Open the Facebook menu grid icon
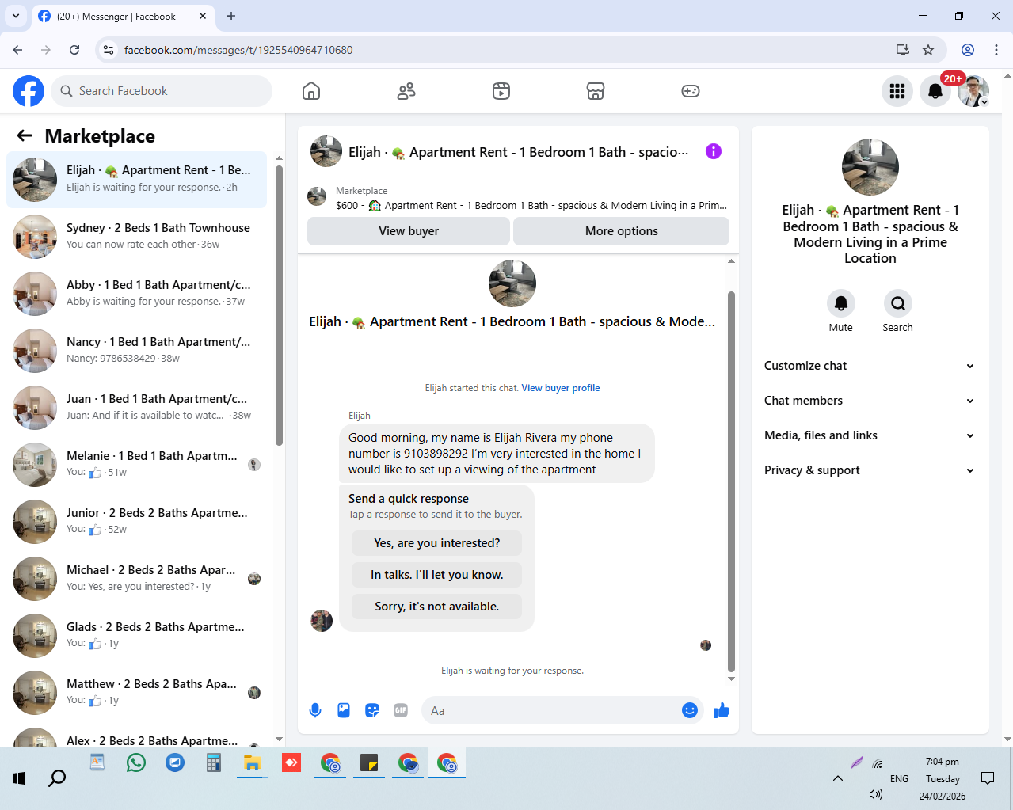Screen dimensions: 1013x810 [897, 91]
